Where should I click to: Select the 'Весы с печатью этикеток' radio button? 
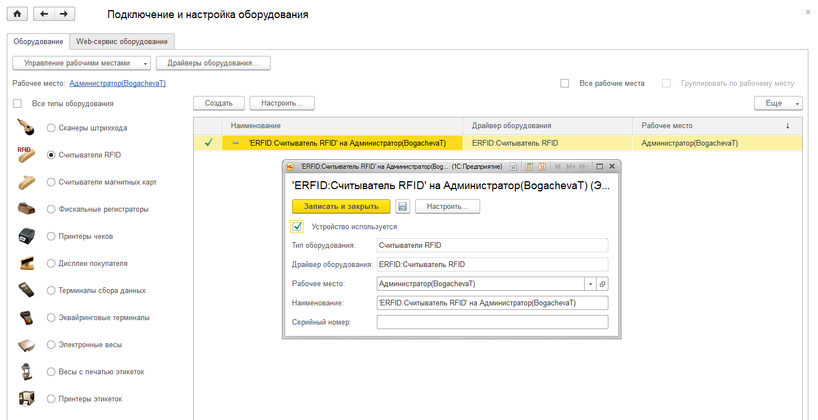[51, 372]
